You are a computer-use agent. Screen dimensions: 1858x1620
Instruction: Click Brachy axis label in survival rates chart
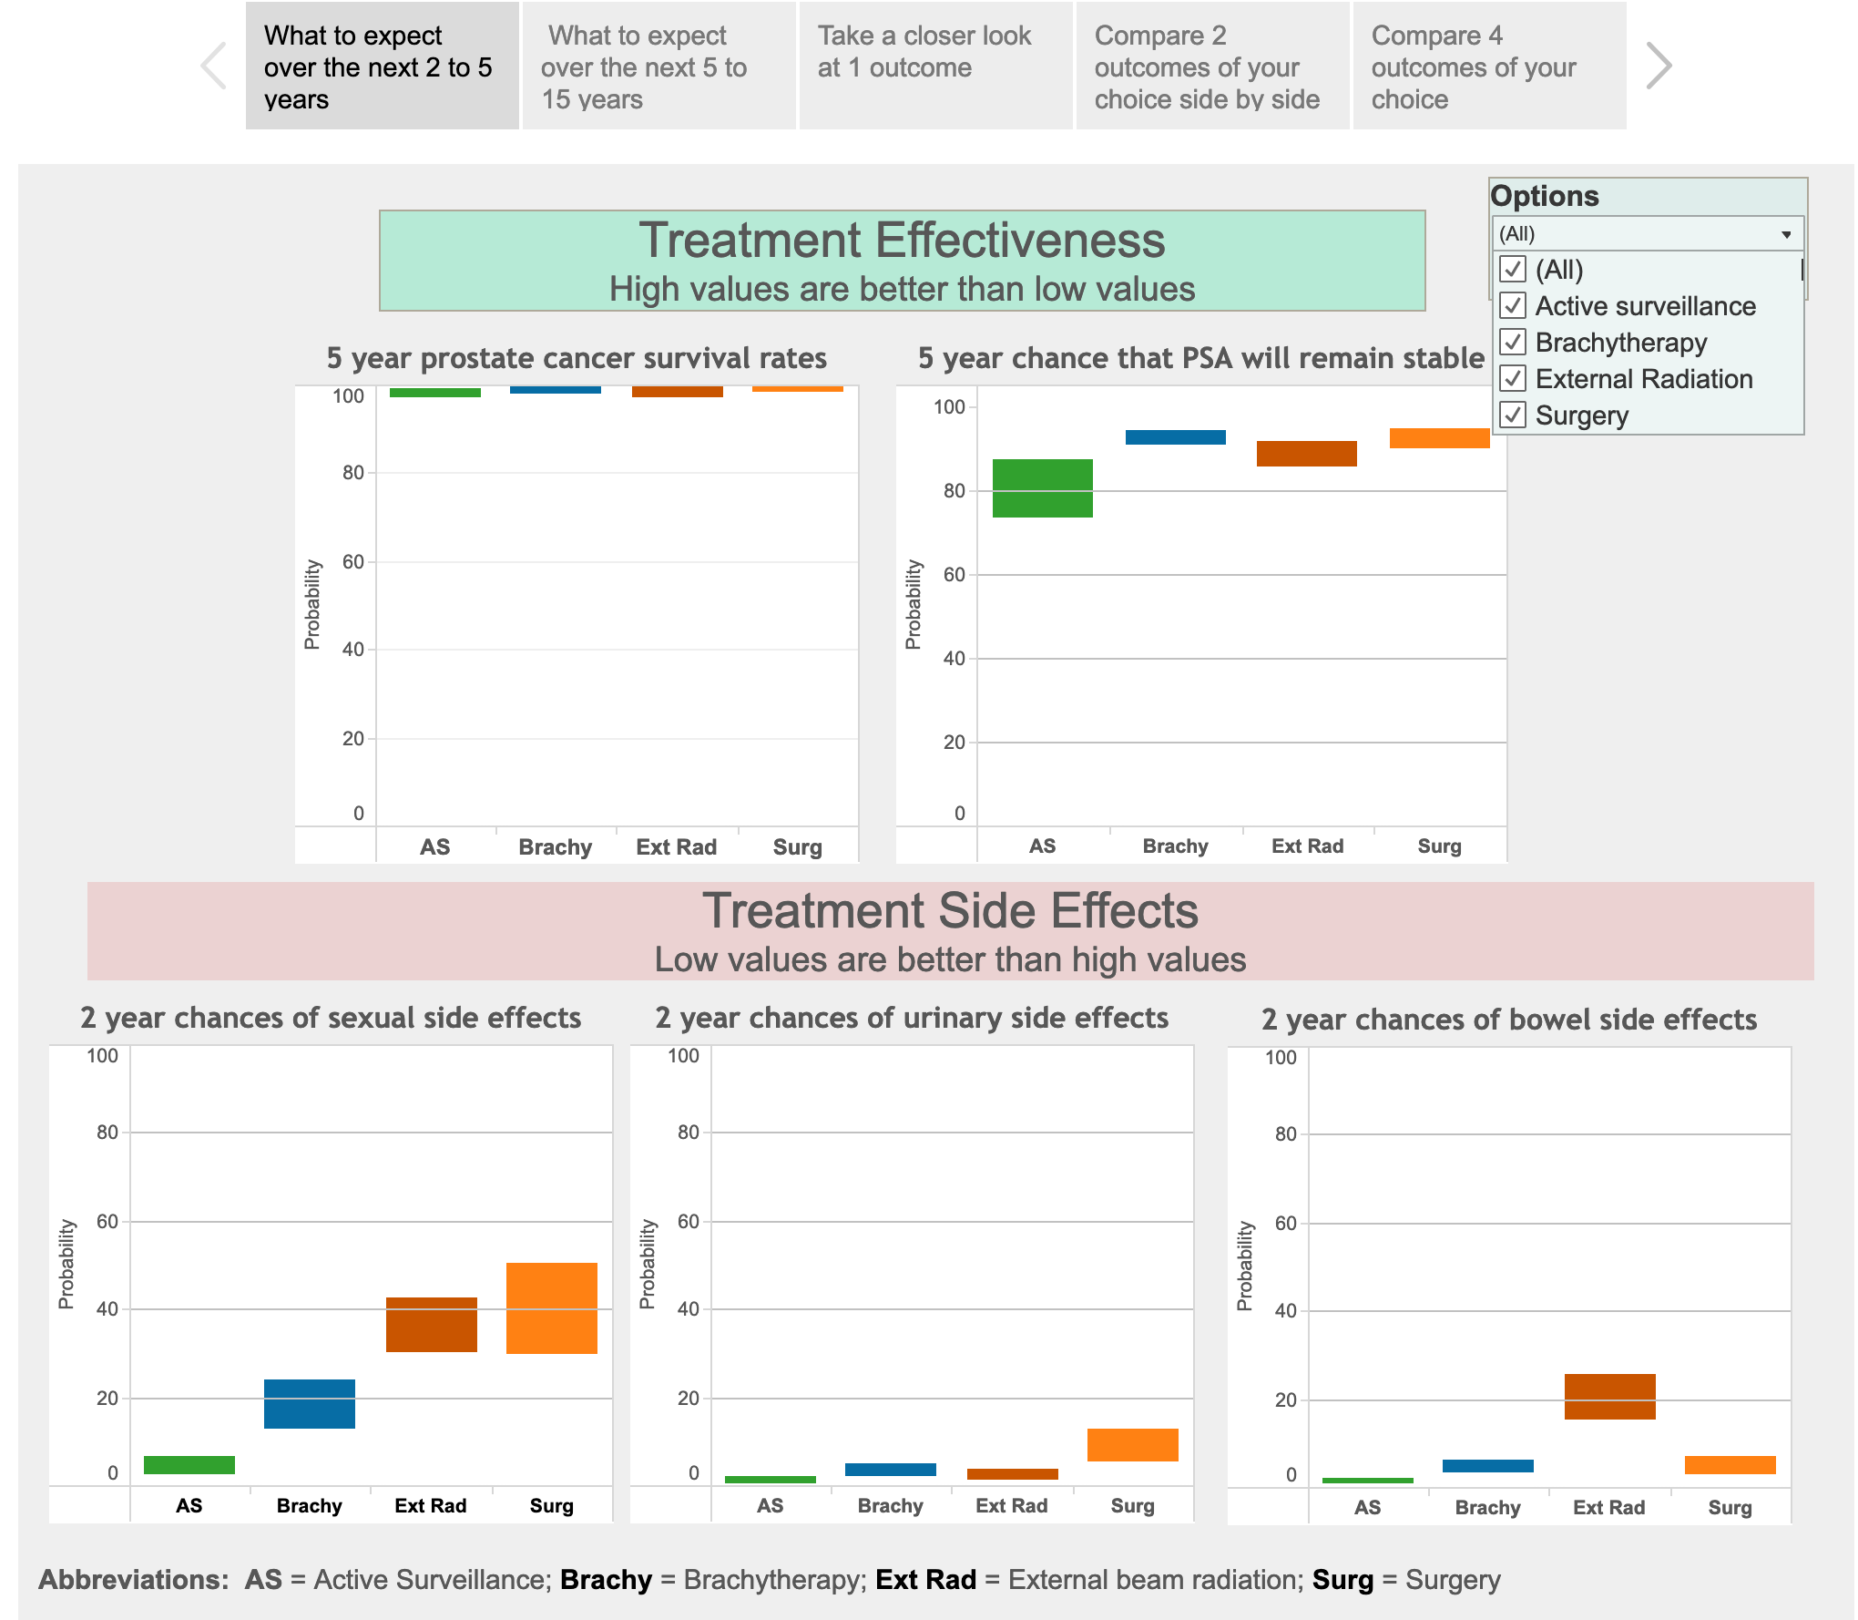pos(555,846)
